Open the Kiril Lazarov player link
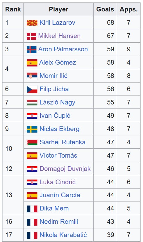The height and width of the screenshot is (242, 143). [x=57, y=23]
